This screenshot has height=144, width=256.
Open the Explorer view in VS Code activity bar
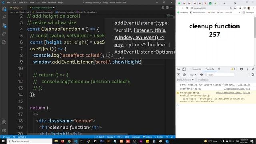click(4, 8)
